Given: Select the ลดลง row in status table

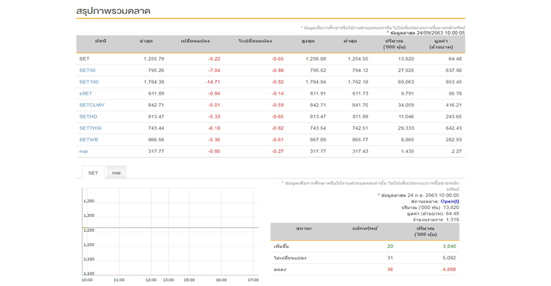Looking at the screenshot, I should point(280,269).
